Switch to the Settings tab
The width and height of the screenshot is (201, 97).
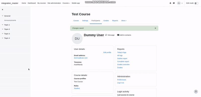85,20
